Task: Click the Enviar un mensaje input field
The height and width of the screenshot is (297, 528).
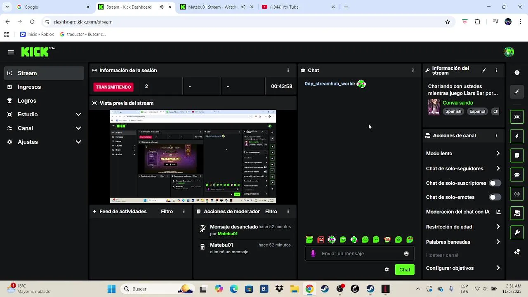Action: coord(359,254)
